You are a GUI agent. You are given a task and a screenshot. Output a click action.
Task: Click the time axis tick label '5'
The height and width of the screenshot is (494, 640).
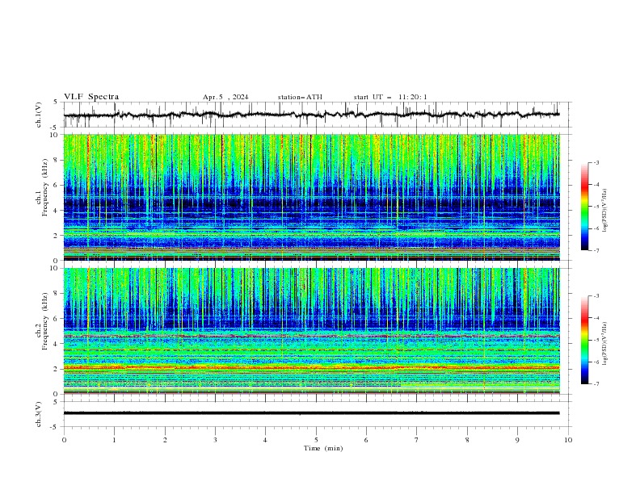316,440
